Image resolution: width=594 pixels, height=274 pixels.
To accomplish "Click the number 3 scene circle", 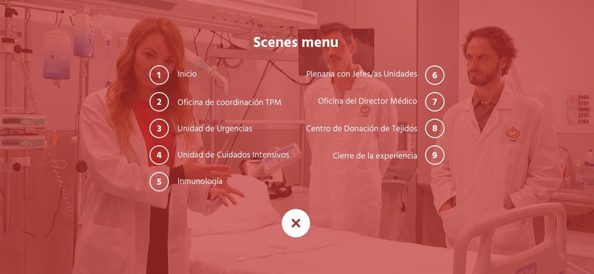I will pos(159,128).
